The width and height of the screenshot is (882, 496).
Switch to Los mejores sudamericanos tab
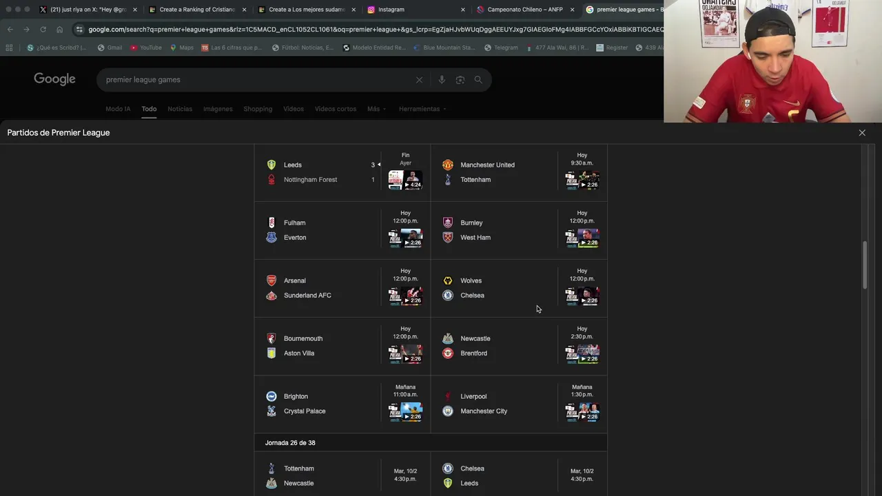click(x=306, y=10)
